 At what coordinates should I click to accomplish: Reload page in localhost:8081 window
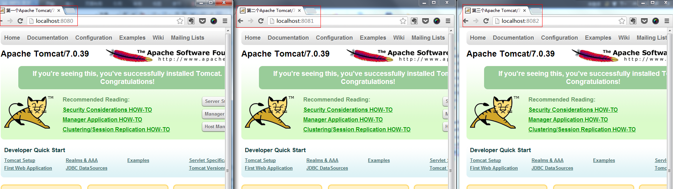pyautogui.click(x=261, y=21)
